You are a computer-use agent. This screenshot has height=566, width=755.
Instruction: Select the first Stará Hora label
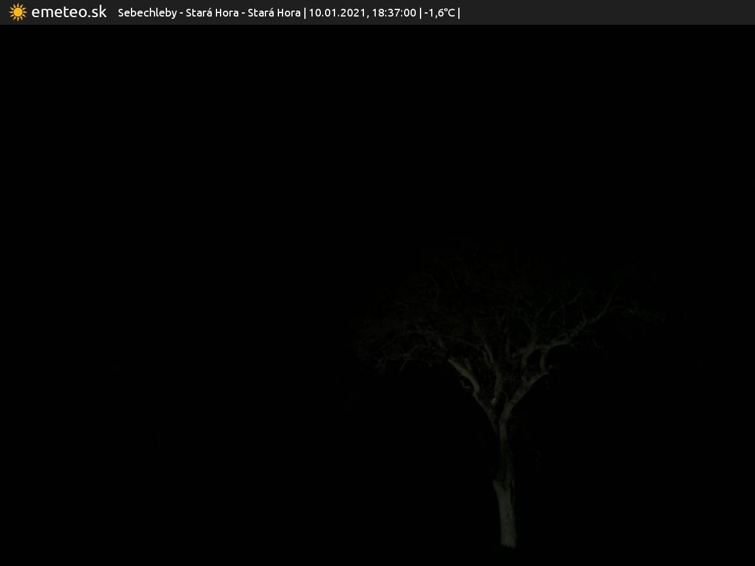212,12
